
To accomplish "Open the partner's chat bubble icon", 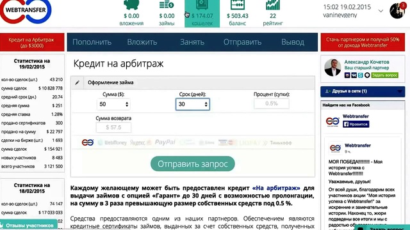I will pos(367,75).
